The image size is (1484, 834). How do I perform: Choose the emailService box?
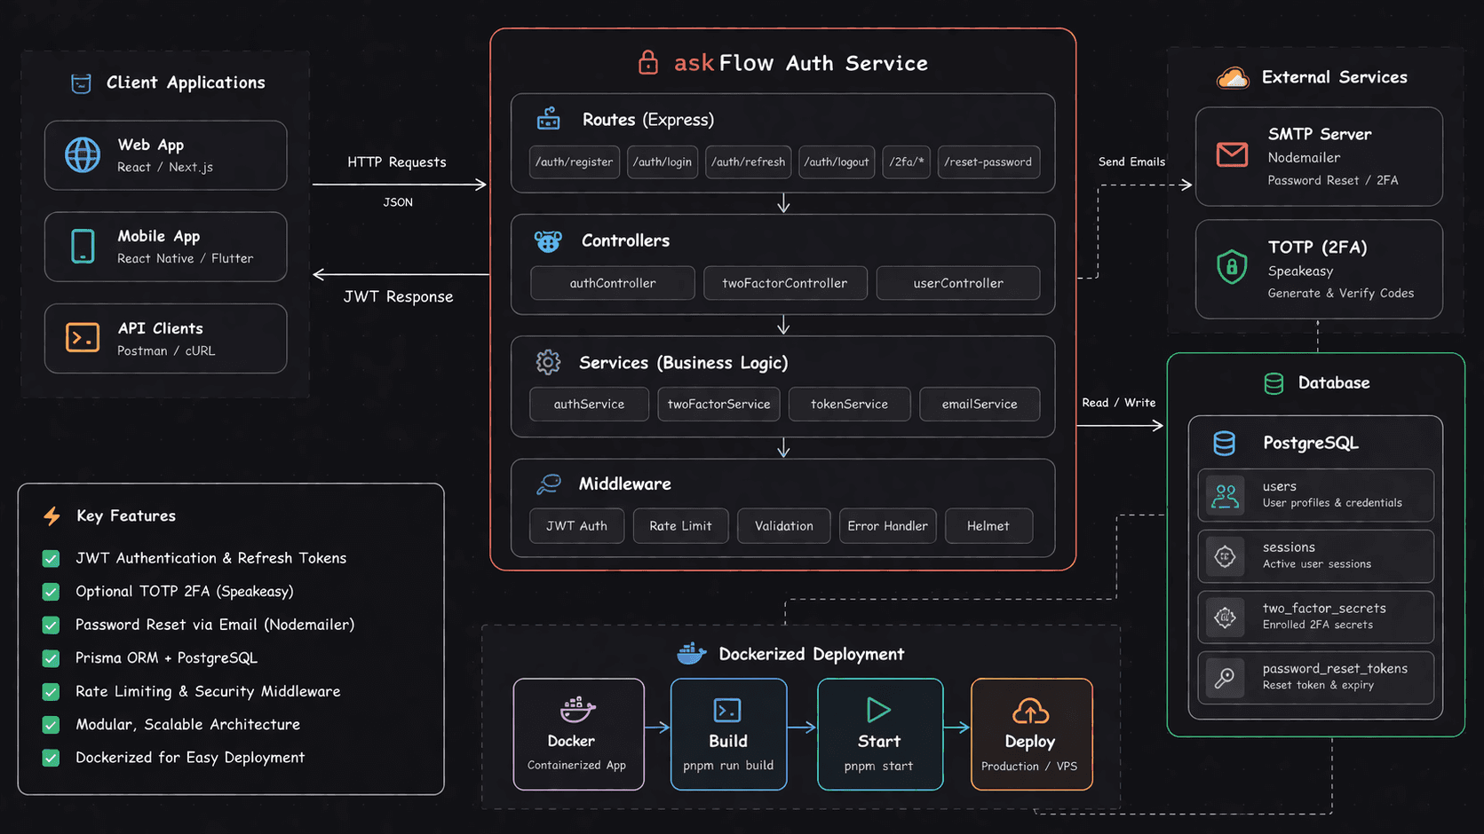tap(980, 404)
